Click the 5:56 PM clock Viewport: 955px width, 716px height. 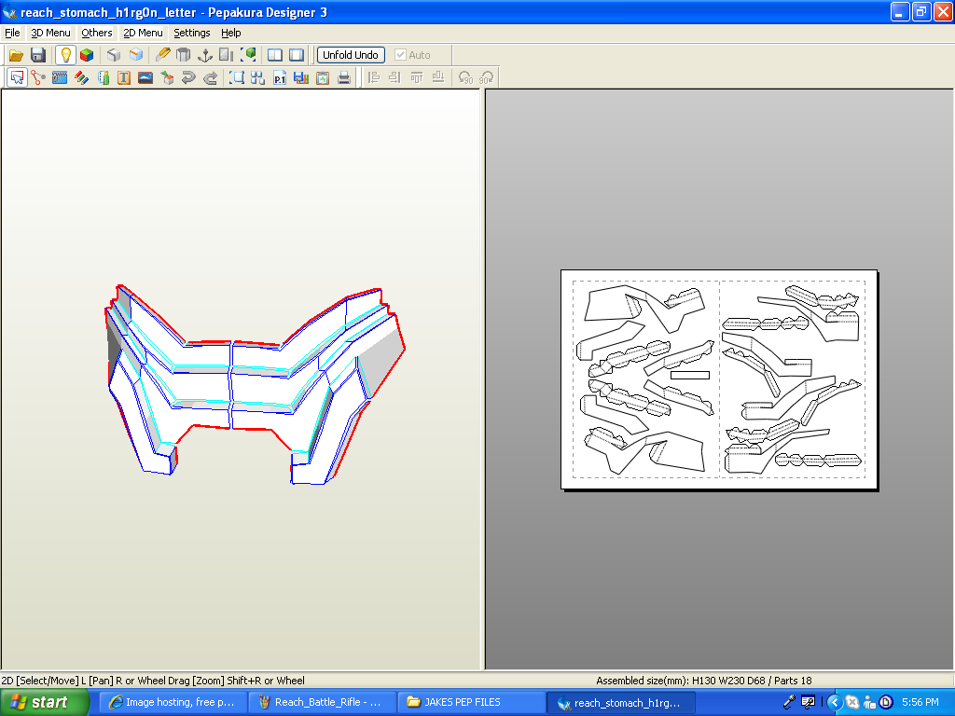click(x=920, y=702)
